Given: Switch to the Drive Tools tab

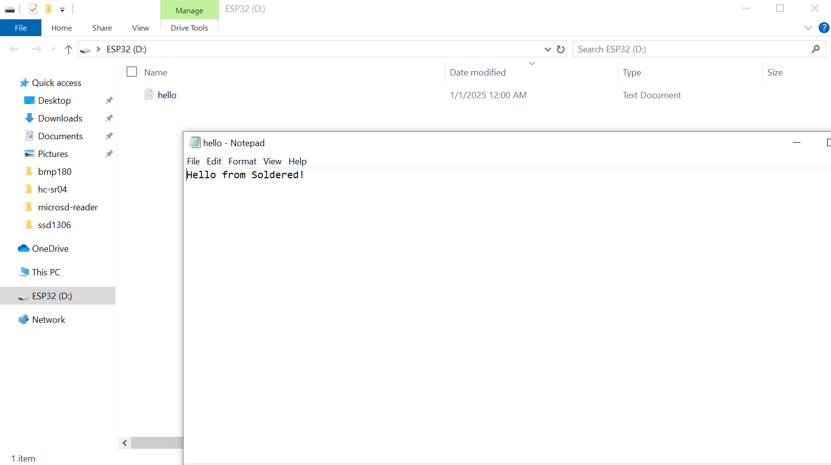Looking at the screenshot, I should click(x=189, y=28).
